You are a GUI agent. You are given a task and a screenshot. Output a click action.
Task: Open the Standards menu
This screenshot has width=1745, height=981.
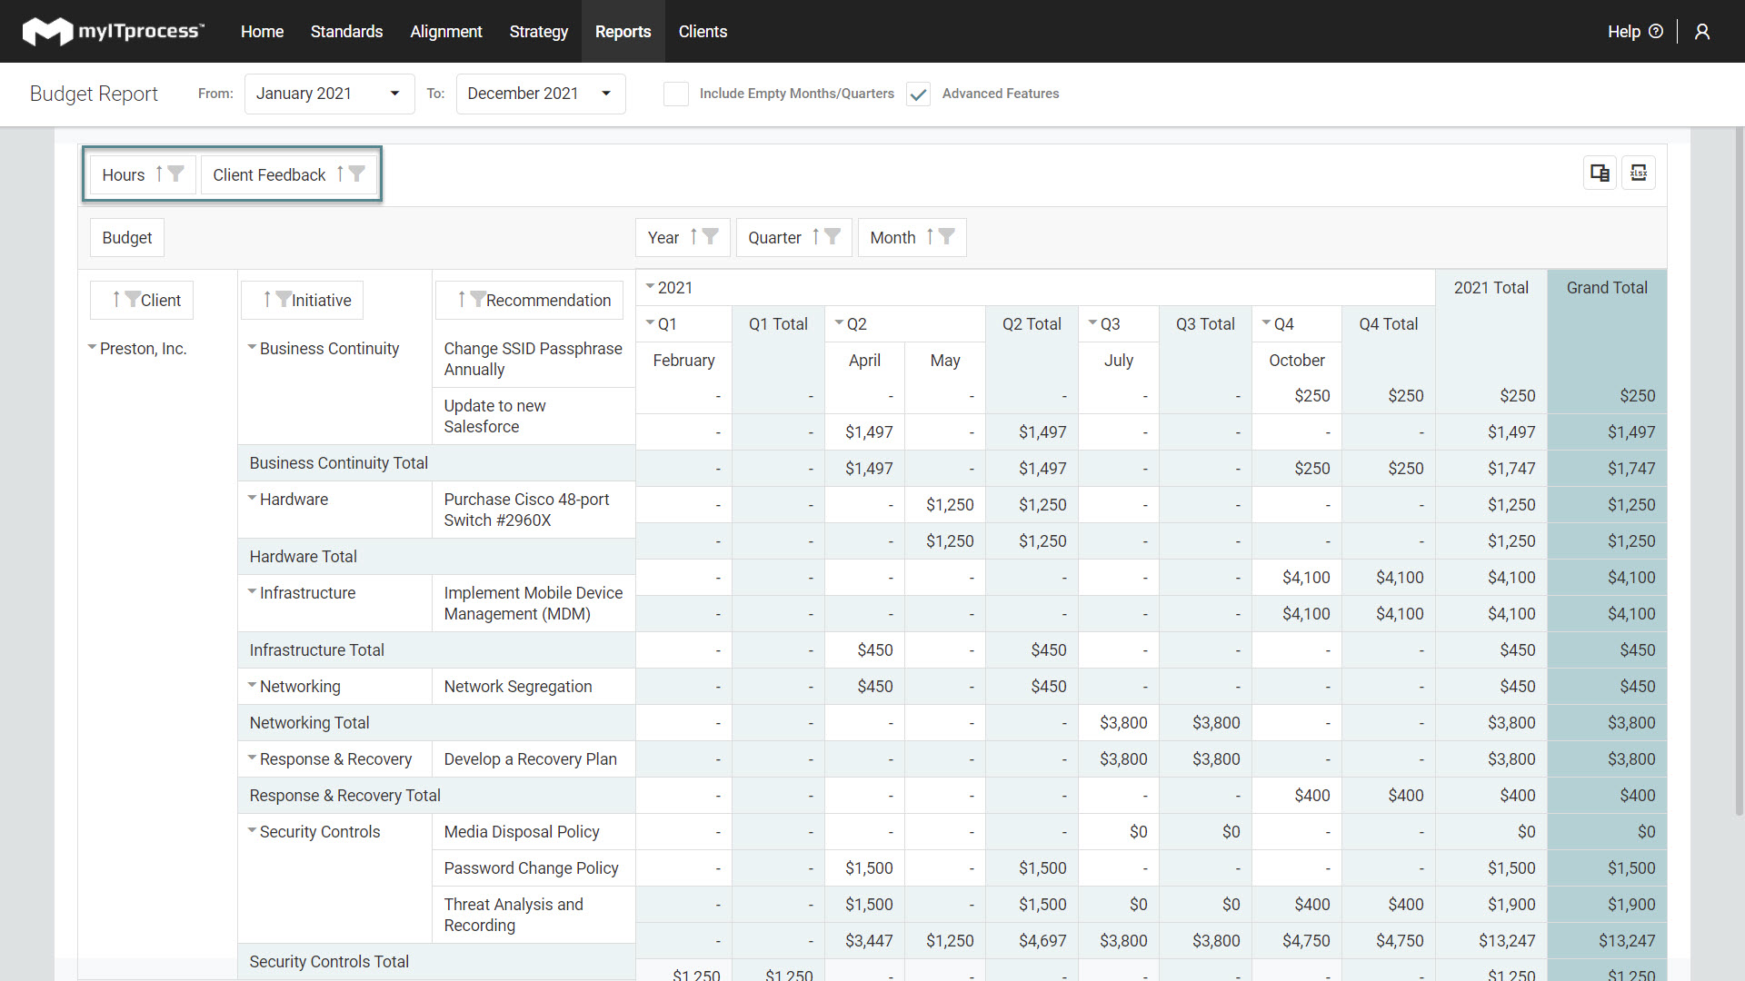click(x=346, y=32)
